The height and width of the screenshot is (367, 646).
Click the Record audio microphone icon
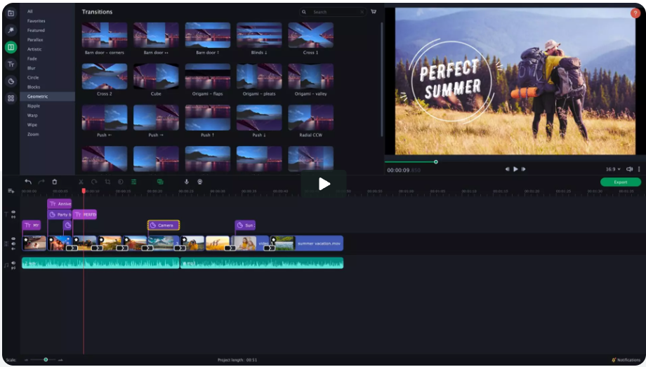tap(186, 182)
